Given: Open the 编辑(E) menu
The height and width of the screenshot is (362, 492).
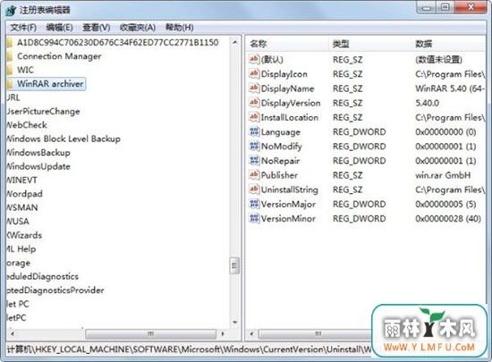Looking at the screenshot, I should pyautogui.click(x=59, y=28).
